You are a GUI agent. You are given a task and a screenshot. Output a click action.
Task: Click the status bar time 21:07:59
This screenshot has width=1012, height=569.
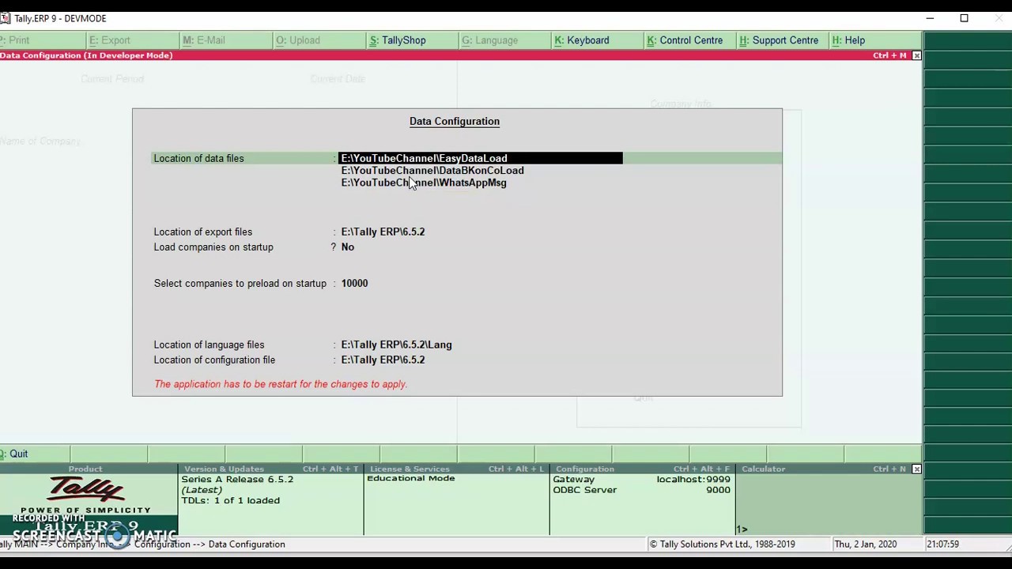tap(945, 545)
